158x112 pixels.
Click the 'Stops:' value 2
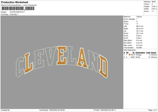(137, 21)
